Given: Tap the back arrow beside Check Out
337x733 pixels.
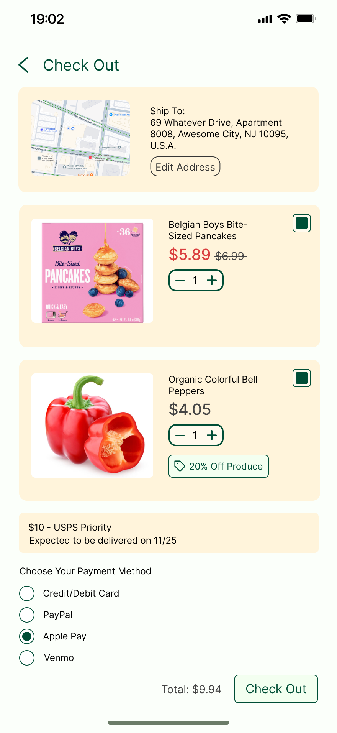Looking at the screenshot, I should 24,65.
